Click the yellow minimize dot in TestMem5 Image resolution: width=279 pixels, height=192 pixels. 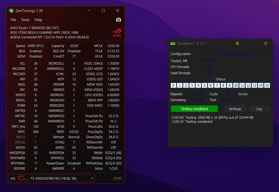[237, 43]
